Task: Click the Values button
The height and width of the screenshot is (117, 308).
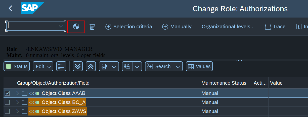Action: 199,66
